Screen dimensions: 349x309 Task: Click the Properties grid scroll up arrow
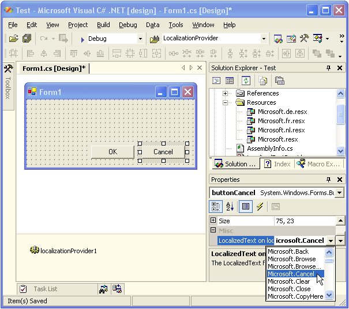(x=340, y=220)
